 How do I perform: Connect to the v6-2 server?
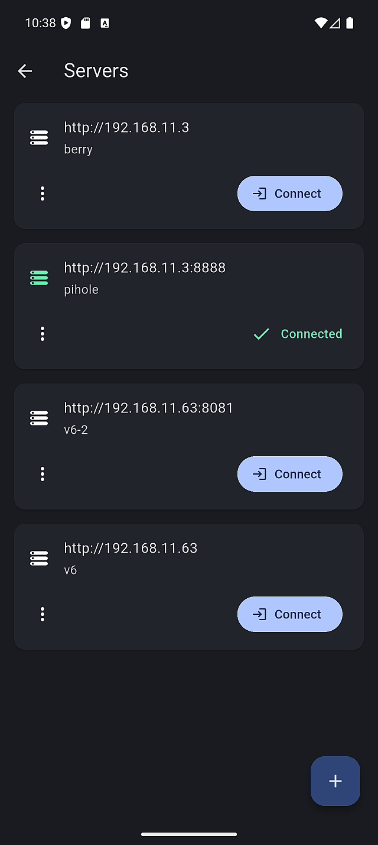289,474
